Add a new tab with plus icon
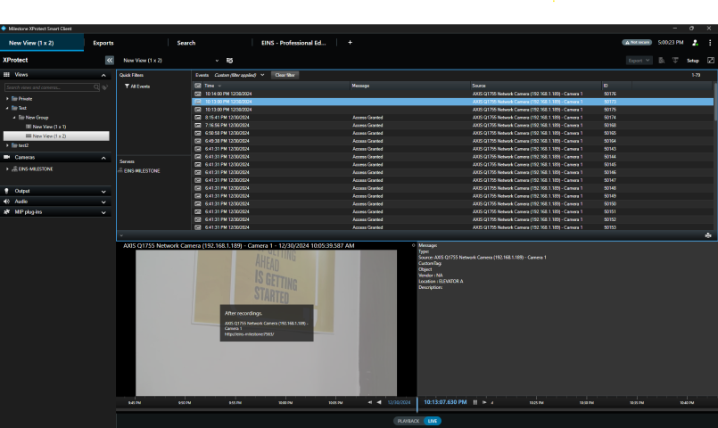 (x=350, y=42)
